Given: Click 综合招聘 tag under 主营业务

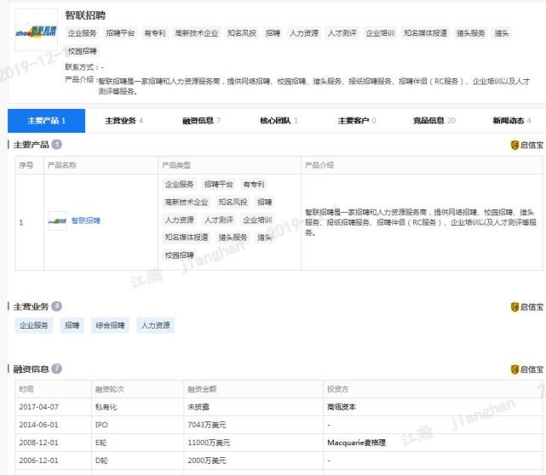Looking at the screenshot, I should 110,325.
